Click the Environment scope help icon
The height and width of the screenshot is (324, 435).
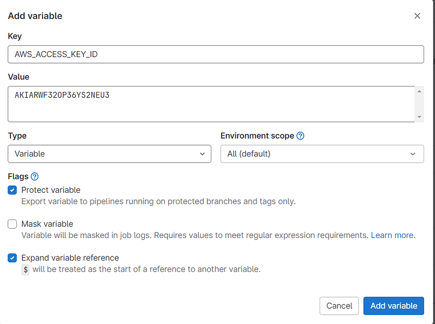pyautogui.click(x=300, y=136)
